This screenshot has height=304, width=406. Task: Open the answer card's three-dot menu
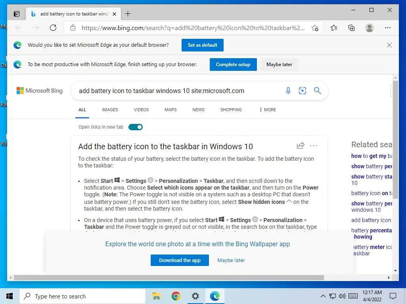(x=314, y=146)
